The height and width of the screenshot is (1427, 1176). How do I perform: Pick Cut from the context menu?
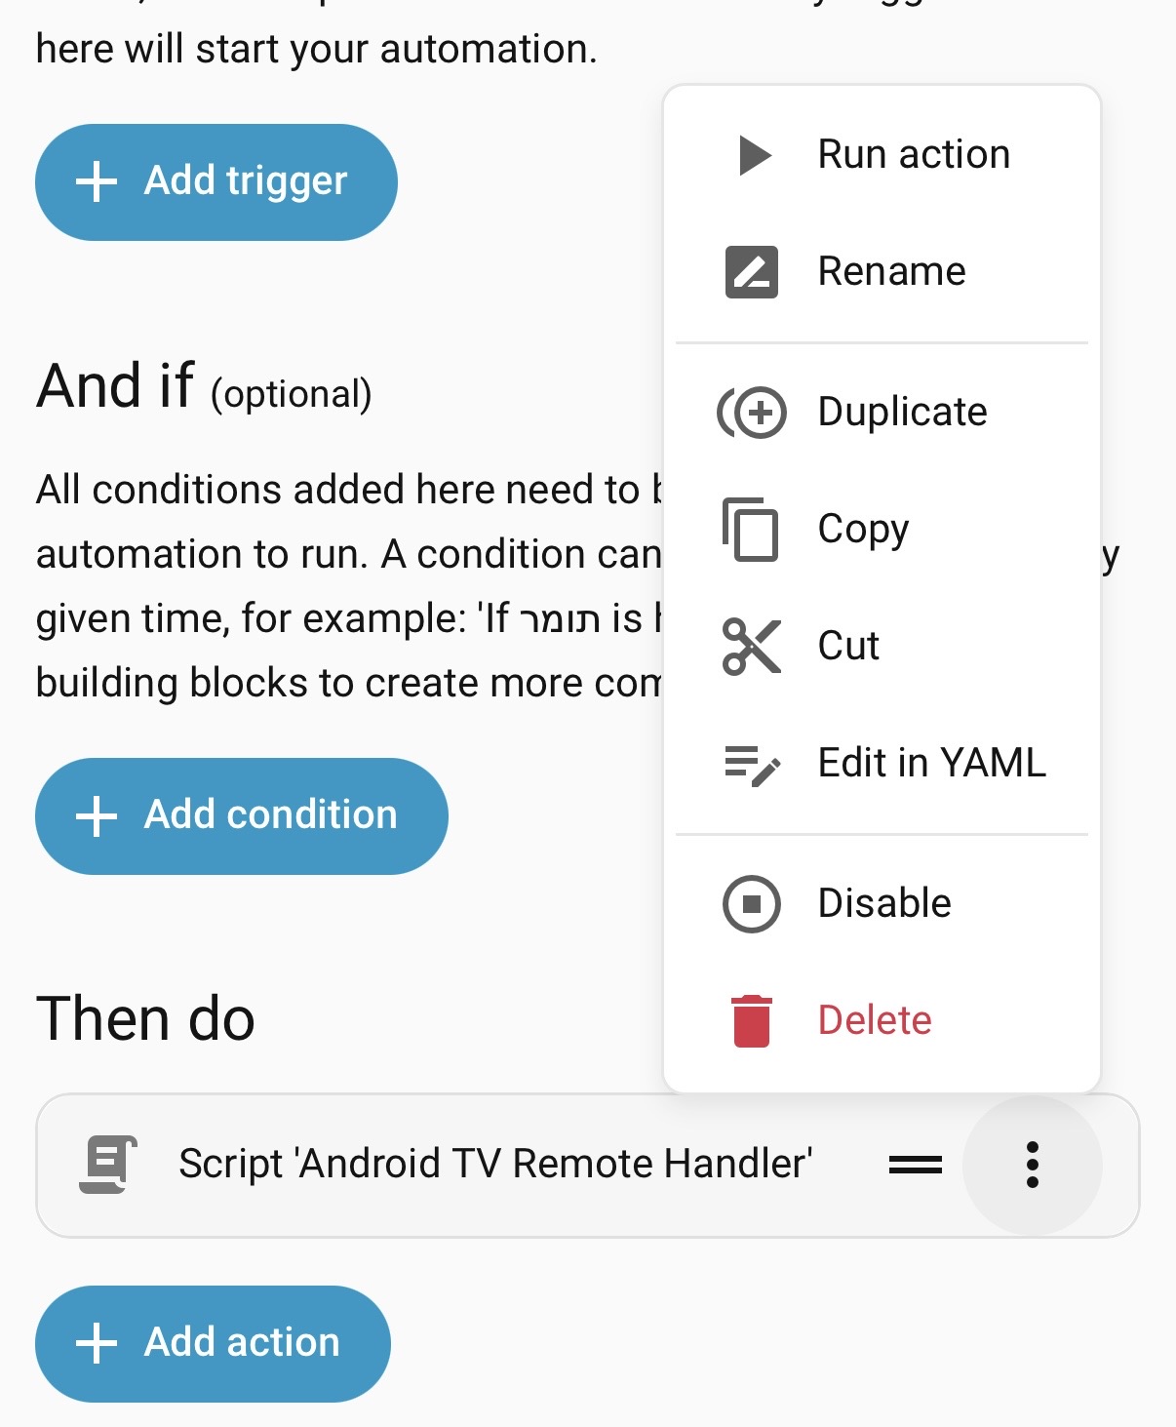(x=848, y=646)
